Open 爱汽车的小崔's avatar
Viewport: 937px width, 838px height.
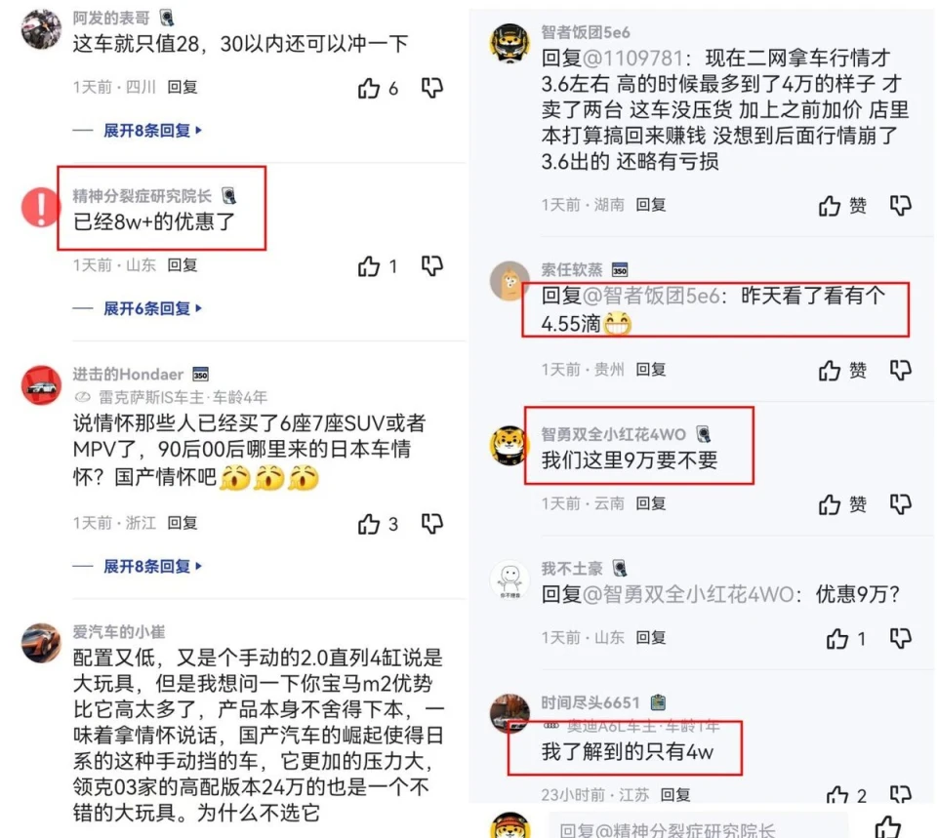pyautogui.click(x=41, y=643)
